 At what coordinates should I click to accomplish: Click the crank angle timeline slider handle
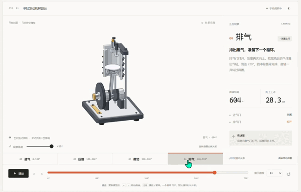(214, 173)
